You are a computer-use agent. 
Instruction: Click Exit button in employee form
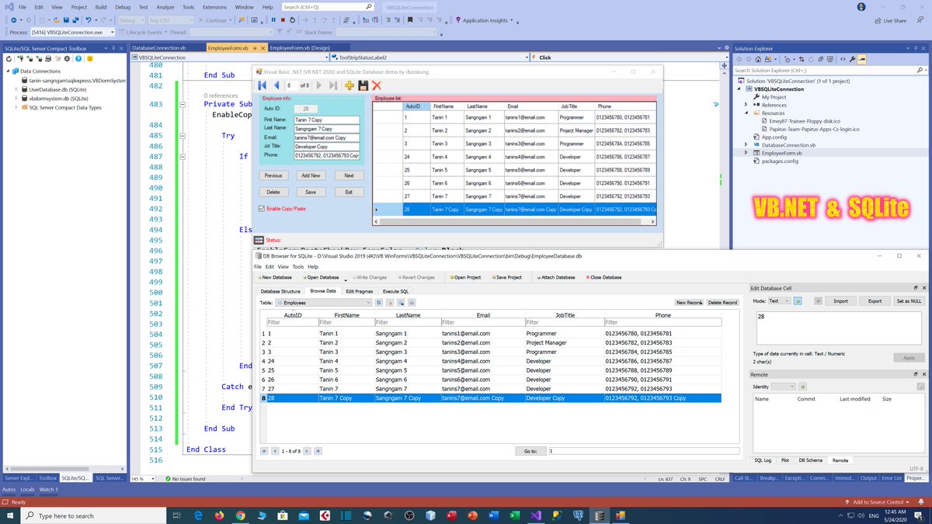(349, 192)
